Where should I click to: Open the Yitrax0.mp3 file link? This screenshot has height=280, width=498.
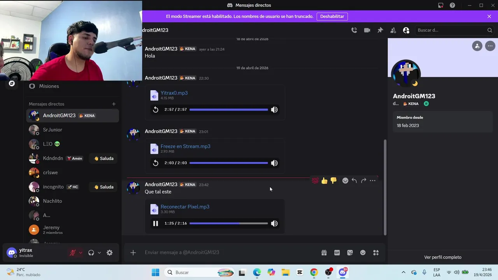click(x=174, y=93)
